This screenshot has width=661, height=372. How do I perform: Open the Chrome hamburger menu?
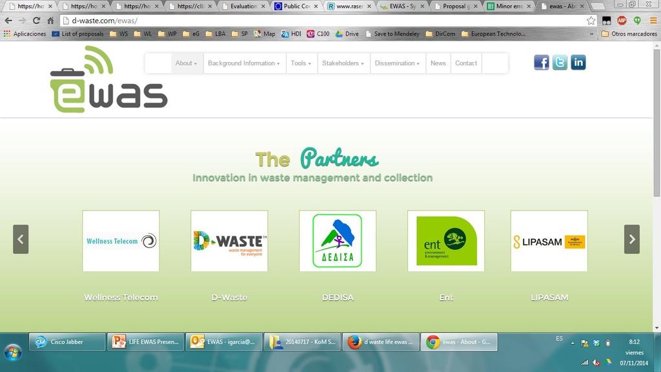653,20
